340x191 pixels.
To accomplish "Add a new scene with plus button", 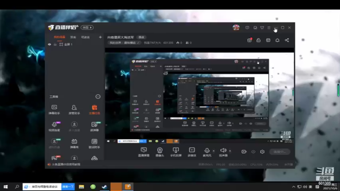I will click(100, 37).
